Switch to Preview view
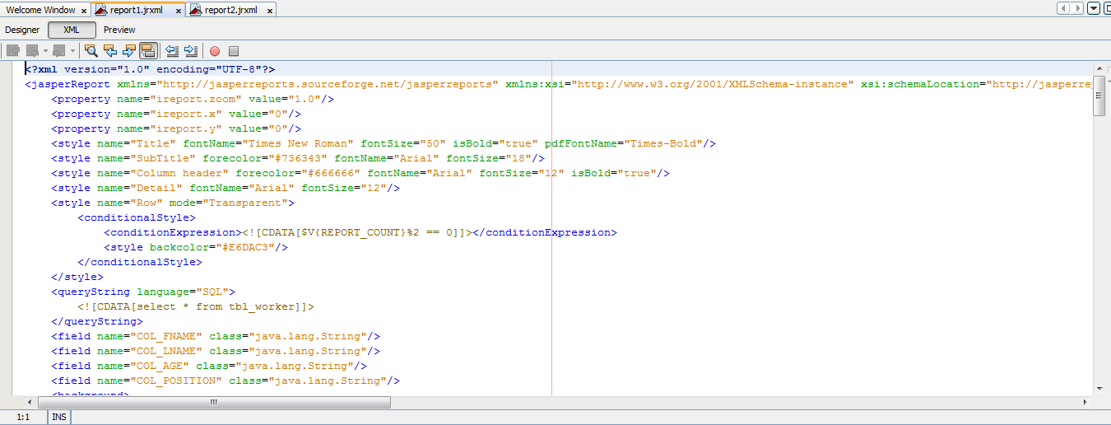This screenshot has height=425, width=1111. (119, 30)
